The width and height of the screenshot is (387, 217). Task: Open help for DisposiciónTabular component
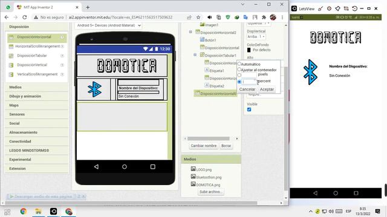62,56
